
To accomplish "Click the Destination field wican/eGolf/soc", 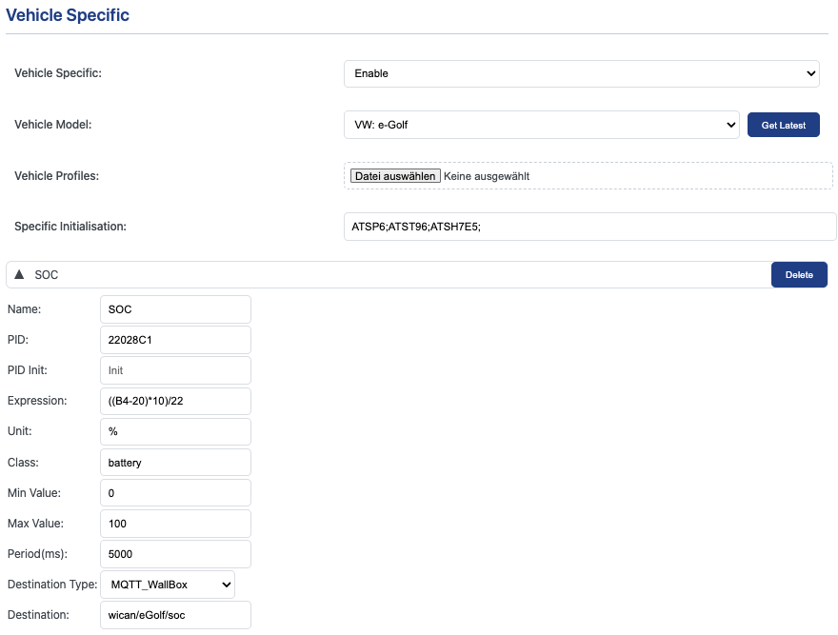I will click(x=175, y=615).
